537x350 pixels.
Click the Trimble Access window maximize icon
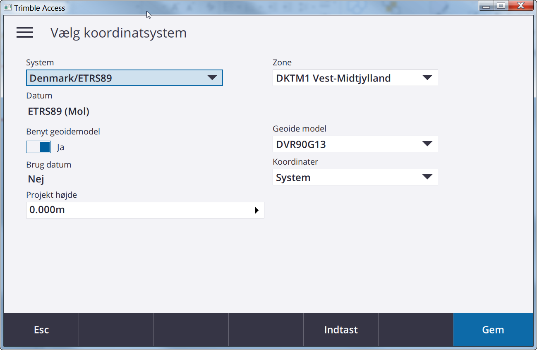point(500,5)
